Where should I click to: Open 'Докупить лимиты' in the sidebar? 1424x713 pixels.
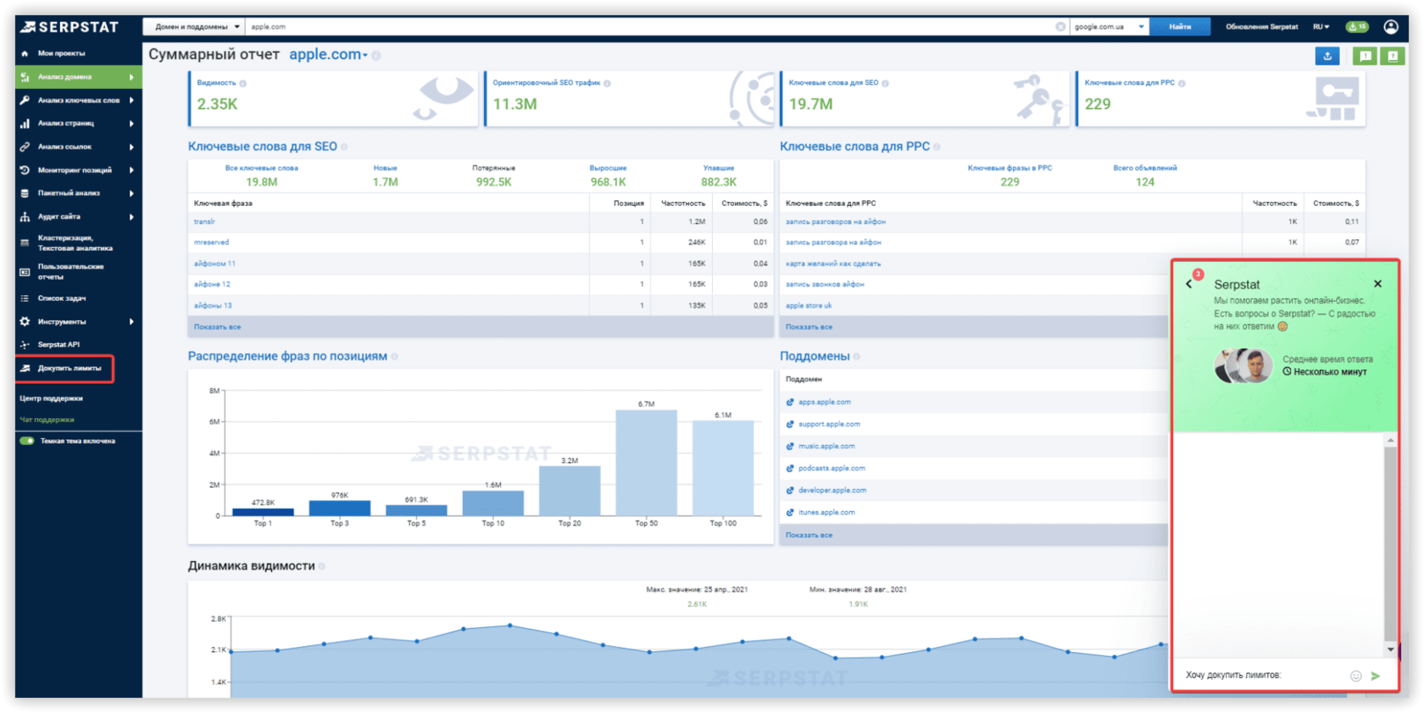[x=69, y=369]
